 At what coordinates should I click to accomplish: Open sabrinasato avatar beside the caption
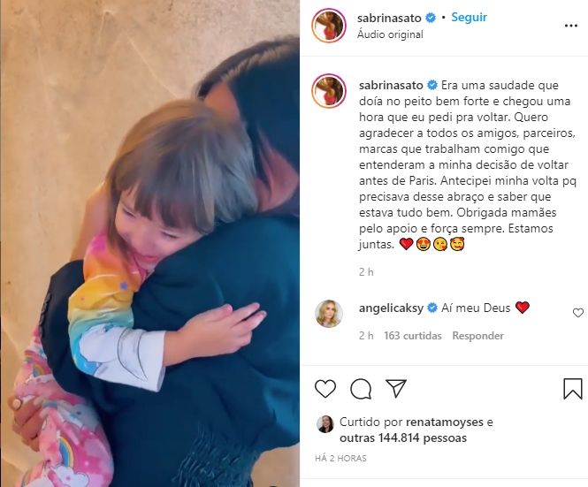tap(329, 91)
